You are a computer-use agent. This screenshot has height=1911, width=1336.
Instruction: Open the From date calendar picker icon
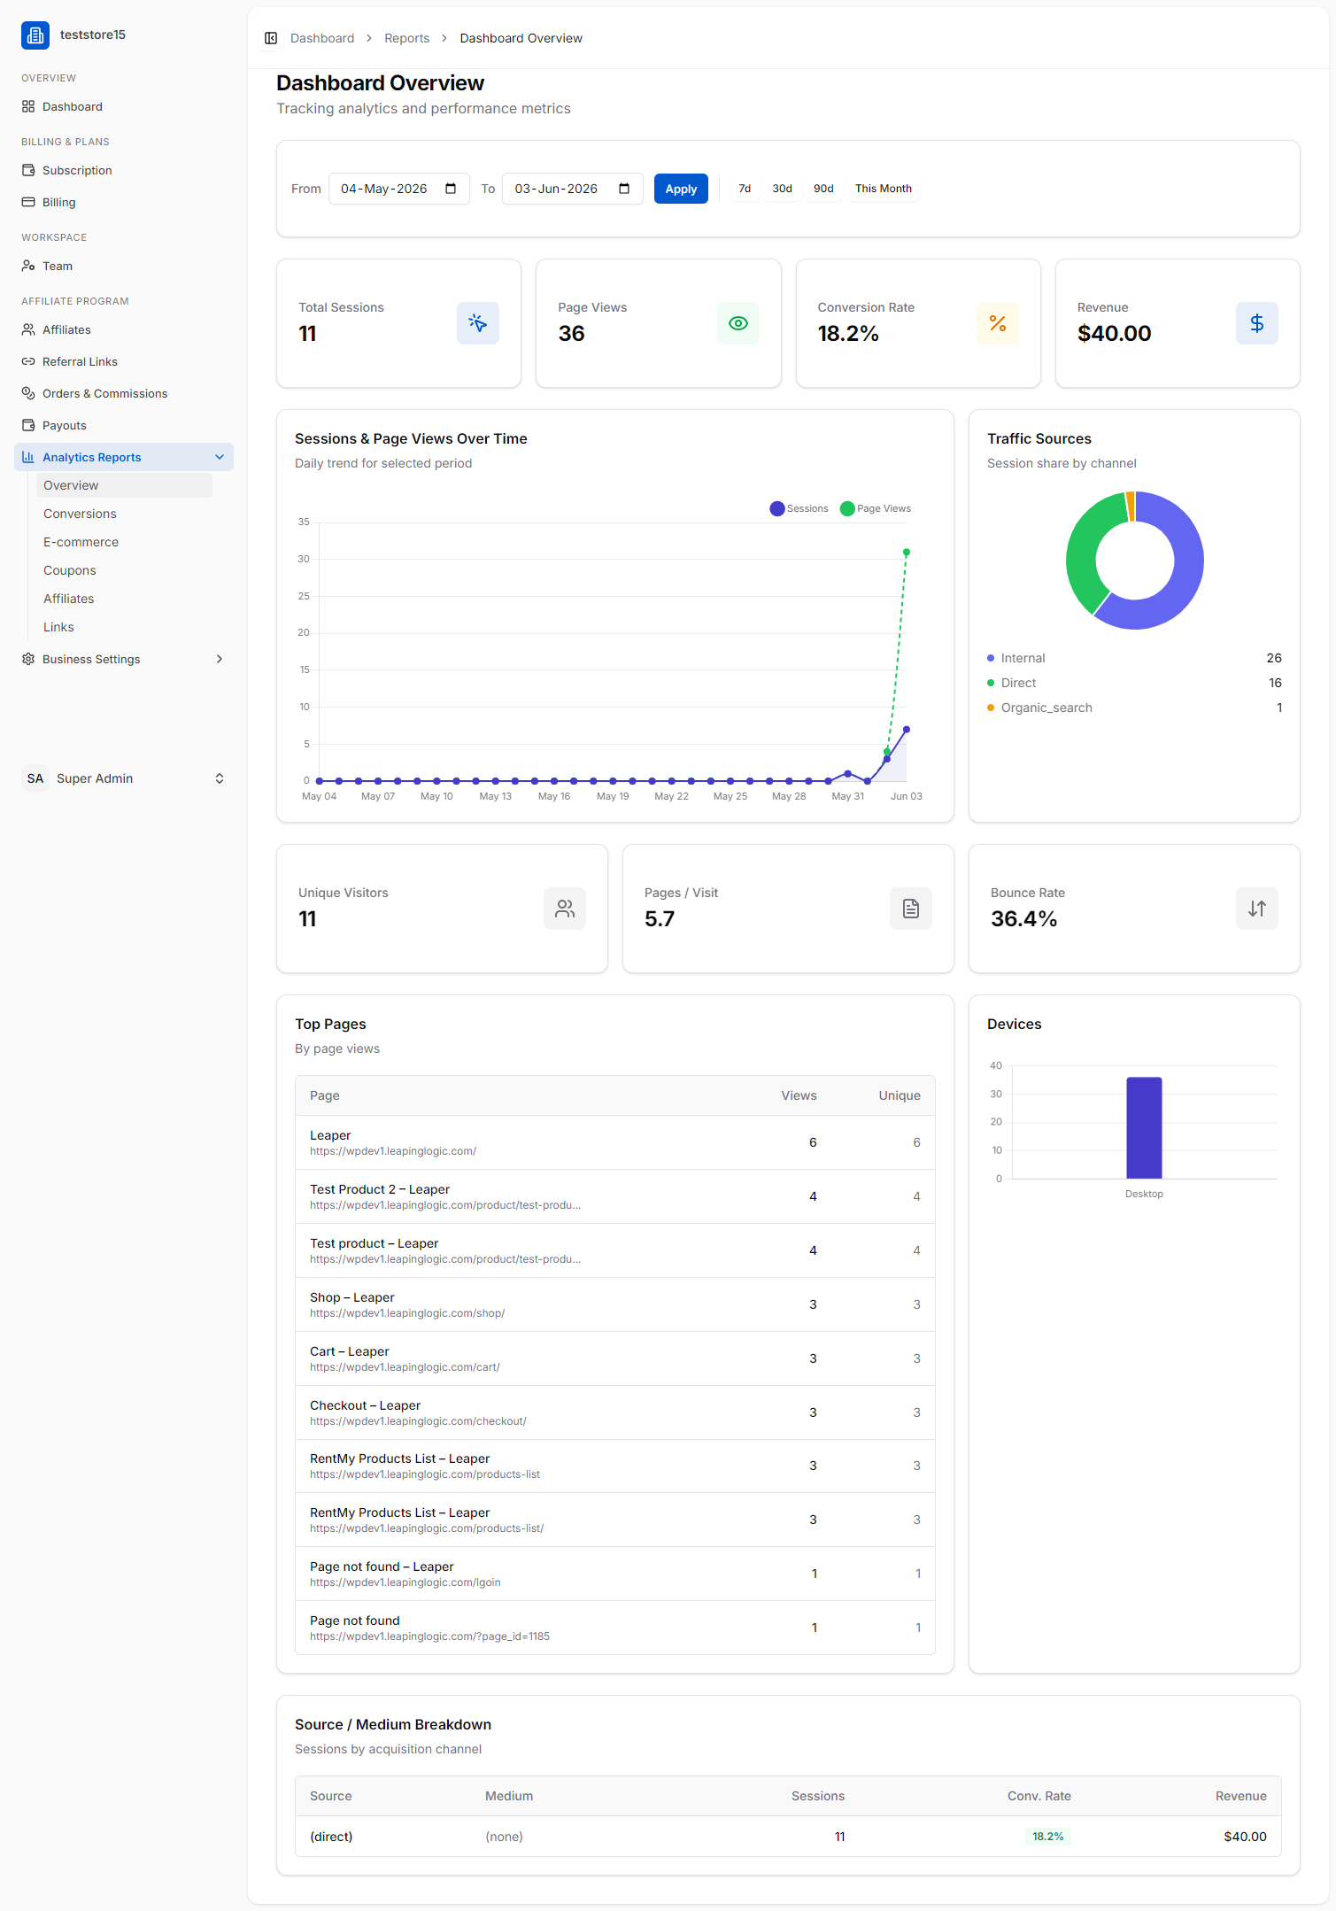coord(451,189)
